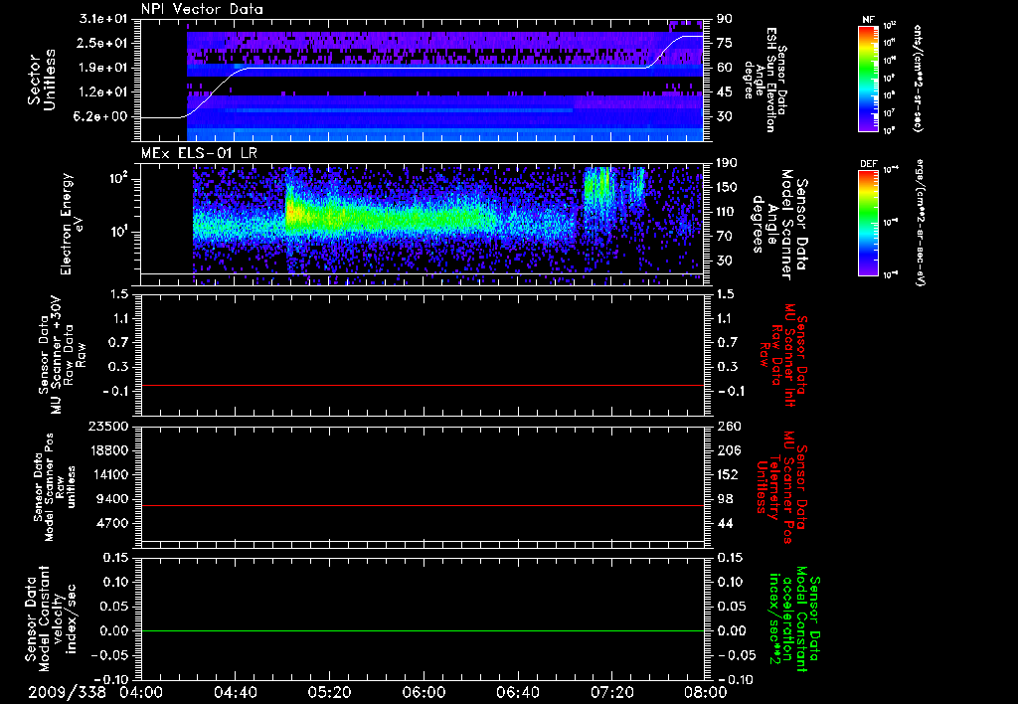Image resolution: width=1018 pixels, height=704 pixels.
Task: Click the green velocity line at 0.00
Action: [423, 630]
